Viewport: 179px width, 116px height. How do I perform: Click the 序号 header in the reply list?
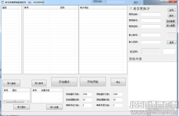click(36, 90)
